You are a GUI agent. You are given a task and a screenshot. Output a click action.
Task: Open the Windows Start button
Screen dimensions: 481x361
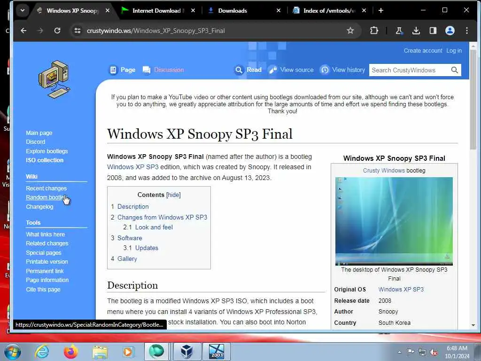pos(12,352)
